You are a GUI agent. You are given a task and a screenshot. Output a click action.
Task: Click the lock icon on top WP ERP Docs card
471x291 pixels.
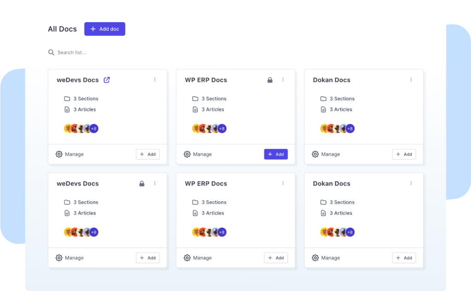[270, 80]
